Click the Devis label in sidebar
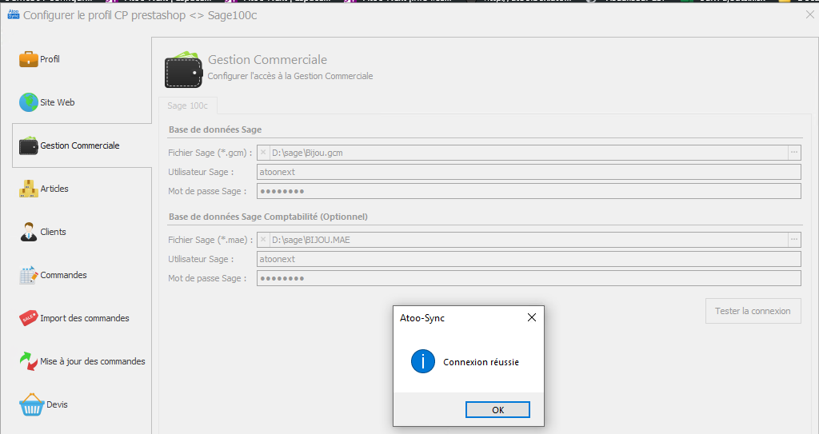This screenshot has width=819, height=434. point(57,404)
